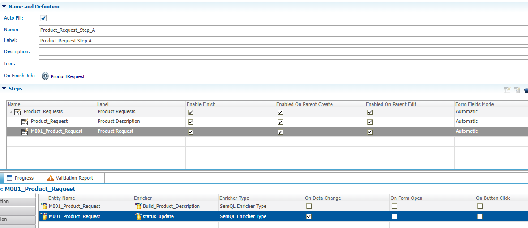Click the gear icon beside ProductRequest job
This screenshot has height=228, width=528.
coord(45,76)
